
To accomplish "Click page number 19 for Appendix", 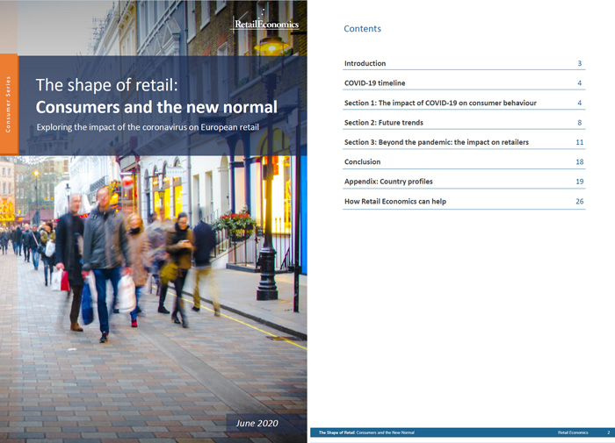I will point(579,182).
